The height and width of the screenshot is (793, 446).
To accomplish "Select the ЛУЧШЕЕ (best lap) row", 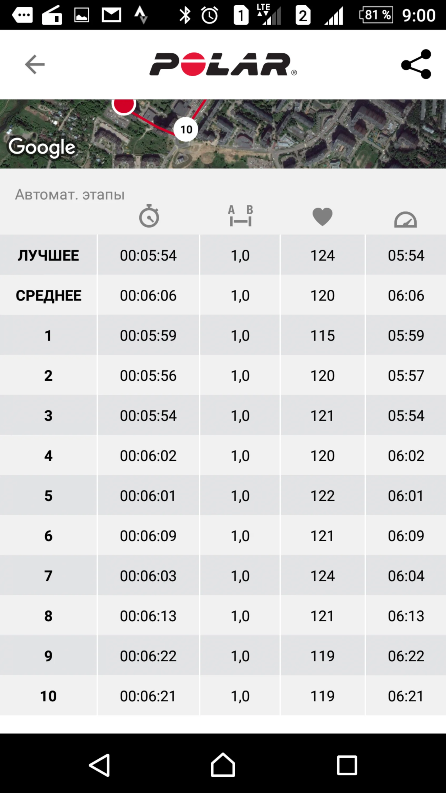I will 223,255.
